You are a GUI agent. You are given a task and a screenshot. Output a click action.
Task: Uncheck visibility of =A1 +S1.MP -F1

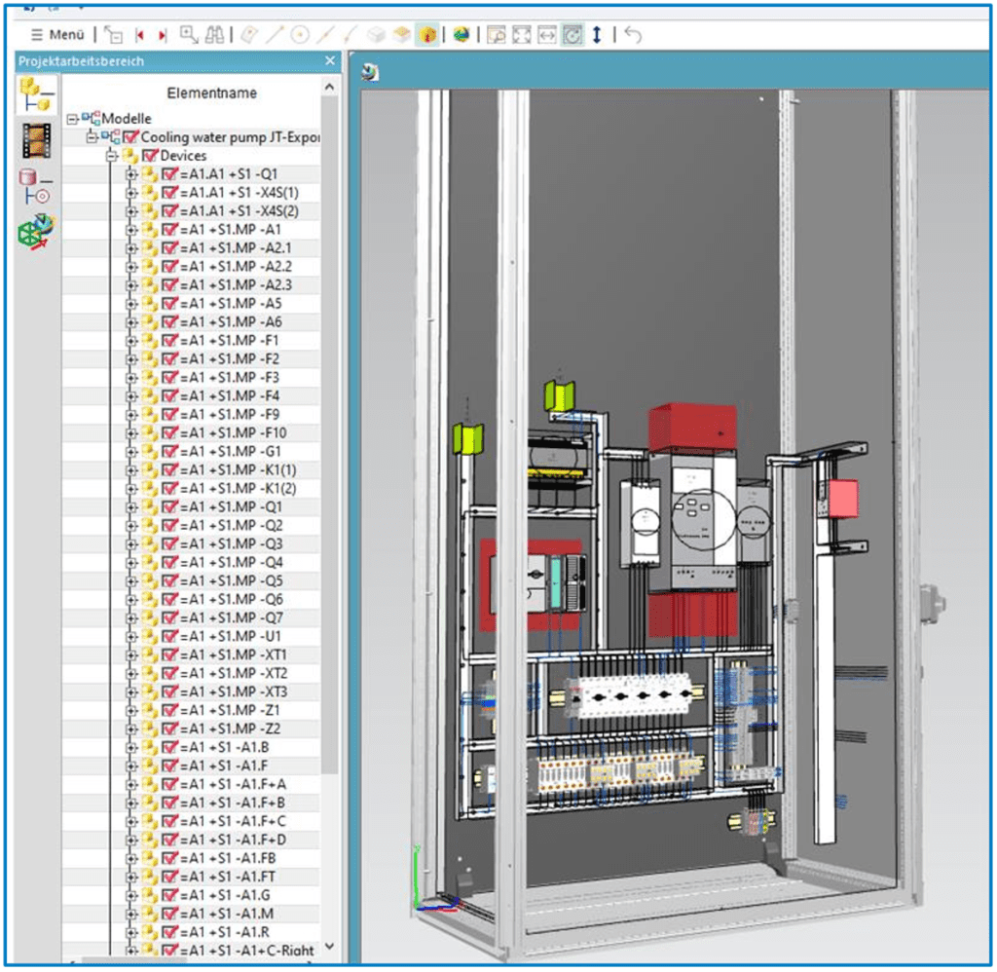(169, 342)
